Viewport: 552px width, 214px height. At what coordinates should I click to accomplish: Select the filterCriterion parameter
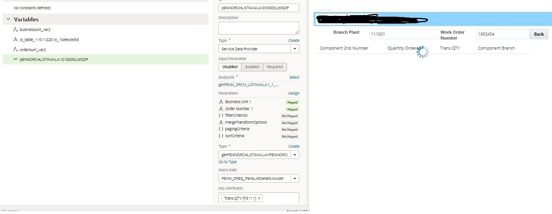pyautogui.click(x=236, y=116)
